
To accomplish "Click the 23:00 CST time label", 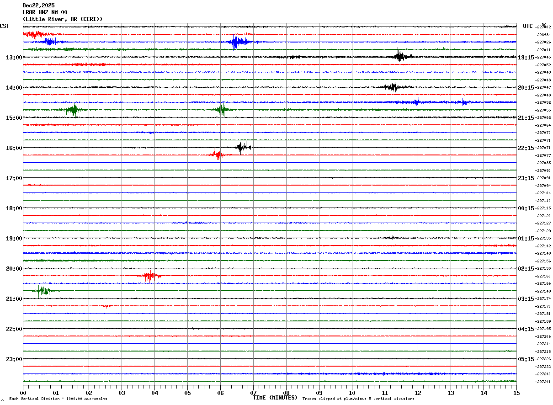I will pos(14,359).
